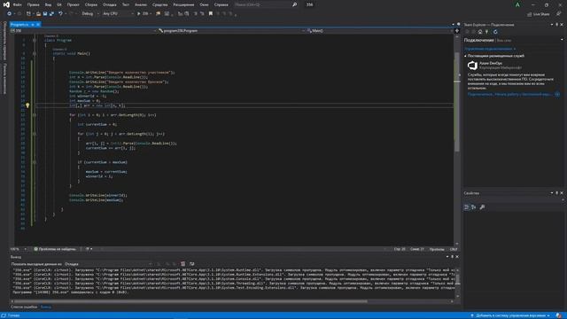Open the program356.Program class dropdown
The height and width of the screenshot is (319, 567).
click(x=231, y=31)
